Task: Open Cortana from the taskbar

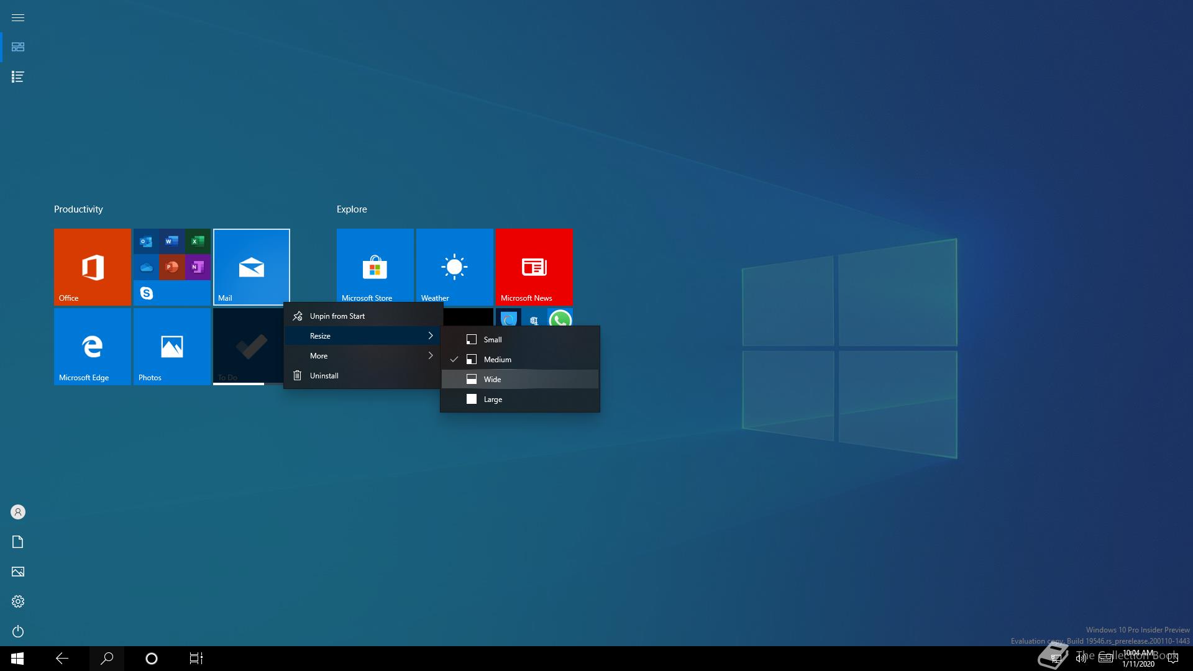Action: coord(152,659)
